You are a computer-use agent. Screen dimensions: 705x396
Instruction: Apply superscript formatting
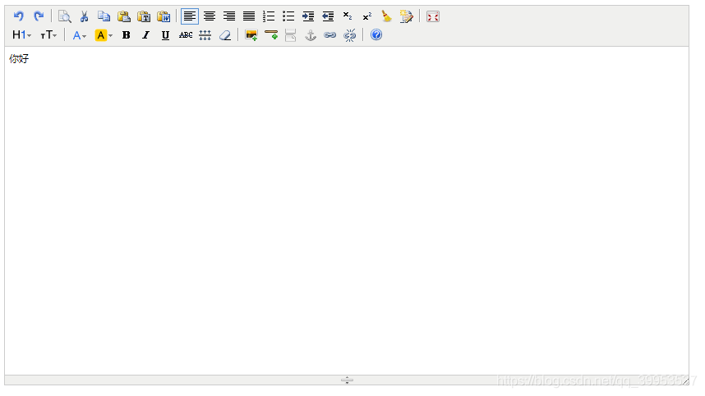(367, 16)
